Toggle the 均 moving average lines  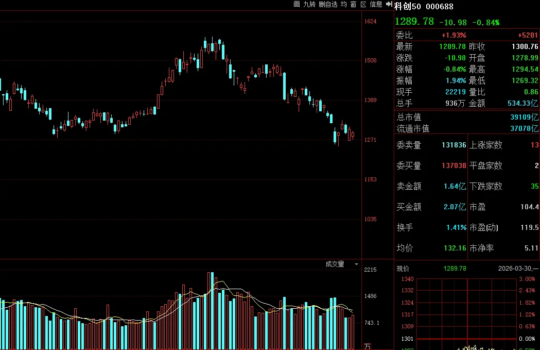point(344,4)
